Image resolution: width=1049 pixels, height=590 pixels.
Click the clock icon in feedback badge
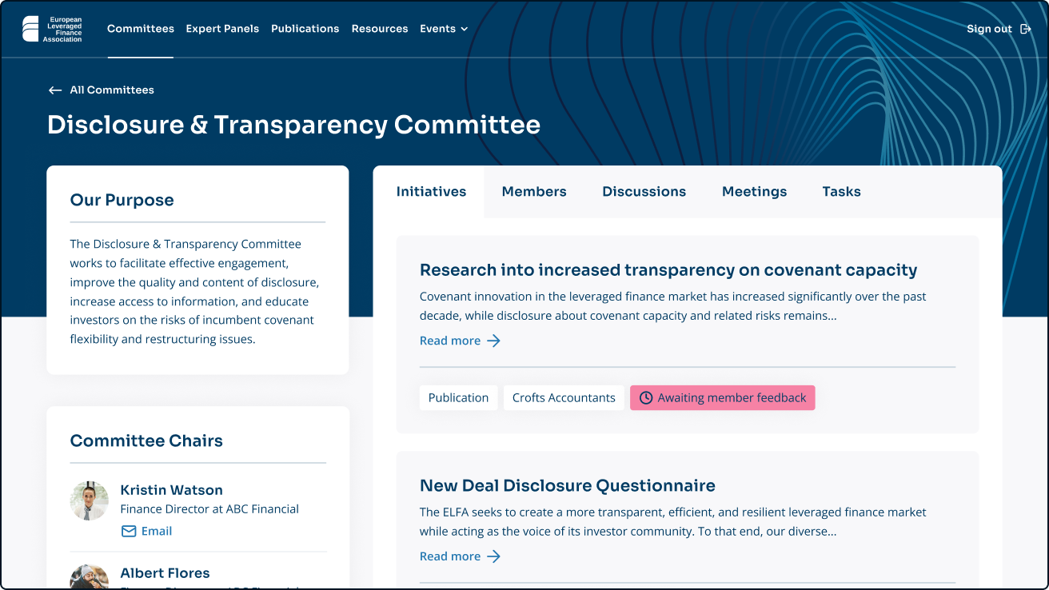(646, 398)
